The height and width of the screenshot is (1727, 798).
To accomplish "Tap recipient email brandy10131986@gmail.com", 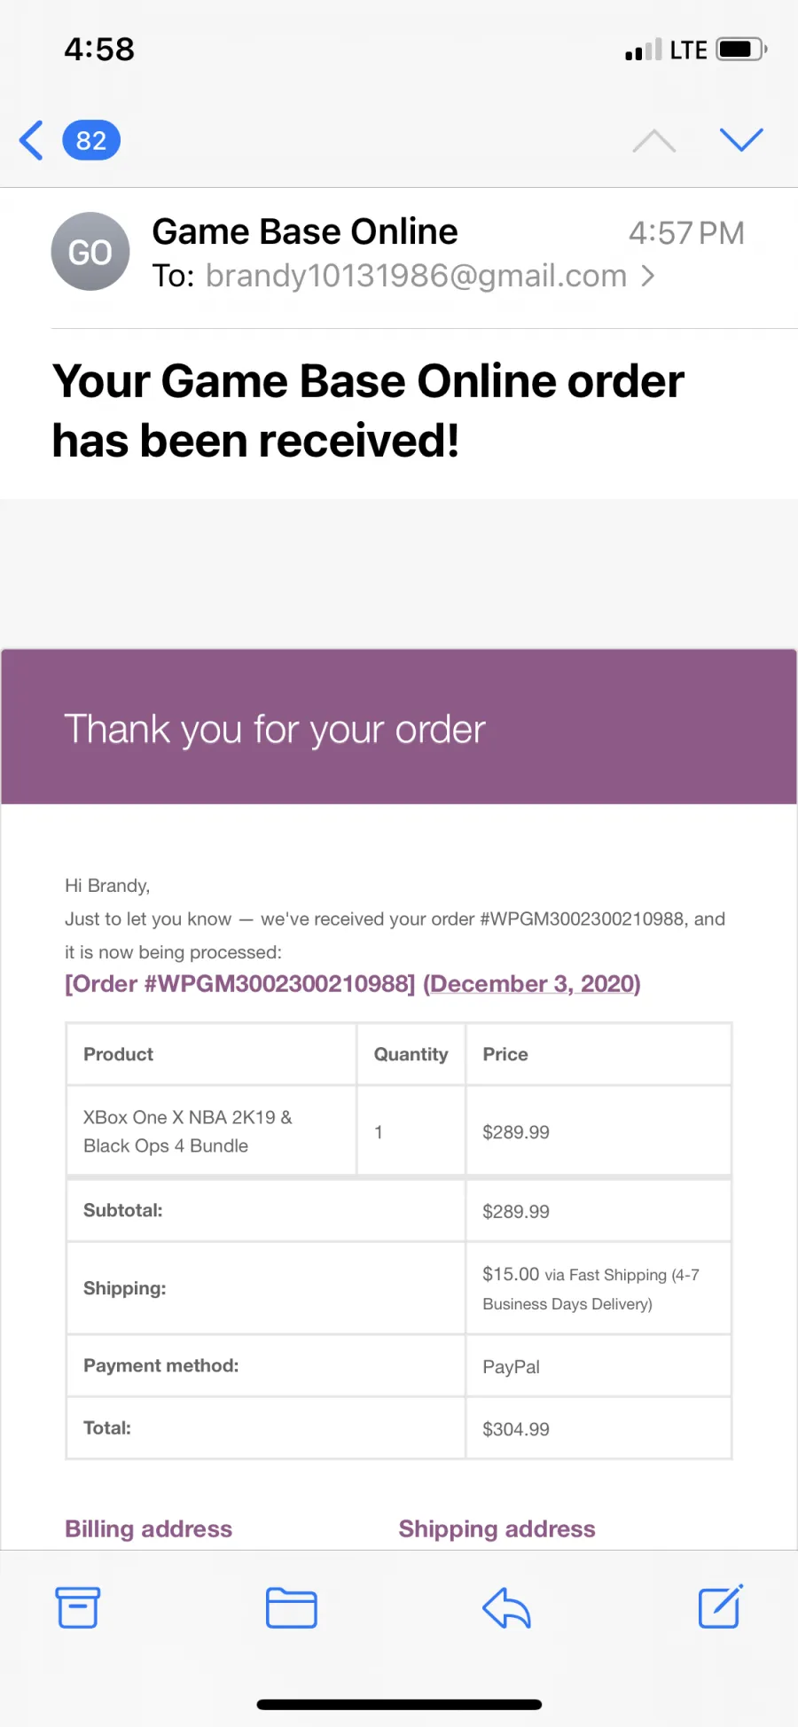I will coord(416,277).
